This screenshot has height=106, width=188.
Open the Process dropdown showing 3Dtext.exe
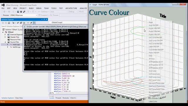tap(23, 15)
